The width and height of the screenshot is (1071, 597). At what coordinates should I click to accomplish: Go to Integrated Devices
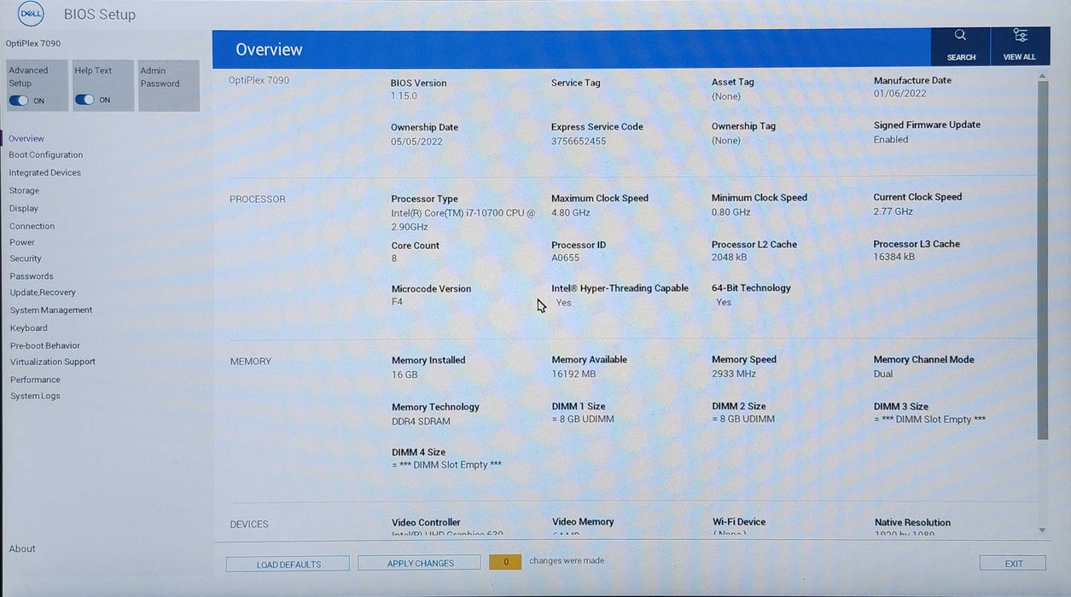(45, 173)
